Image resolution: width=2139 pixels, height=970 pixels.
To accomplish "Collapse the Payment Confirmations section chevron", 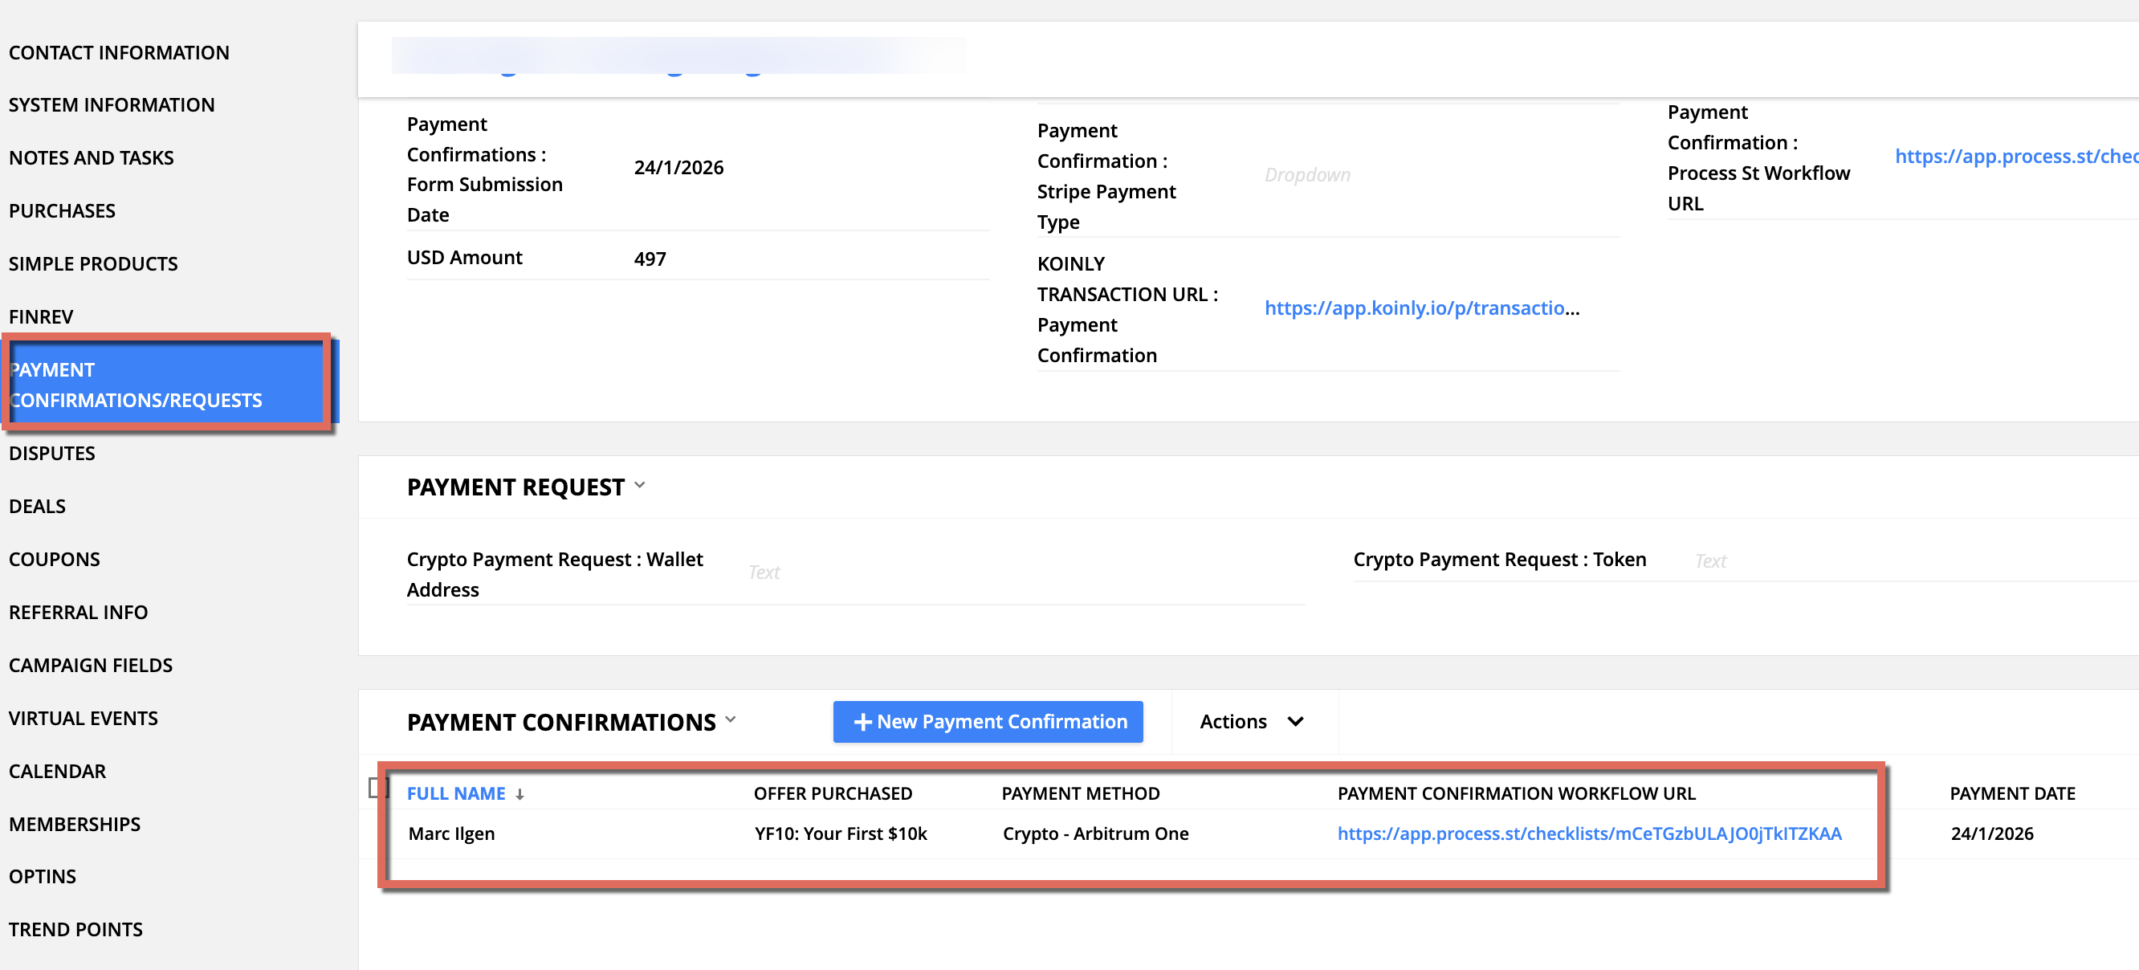I will 731,719.
